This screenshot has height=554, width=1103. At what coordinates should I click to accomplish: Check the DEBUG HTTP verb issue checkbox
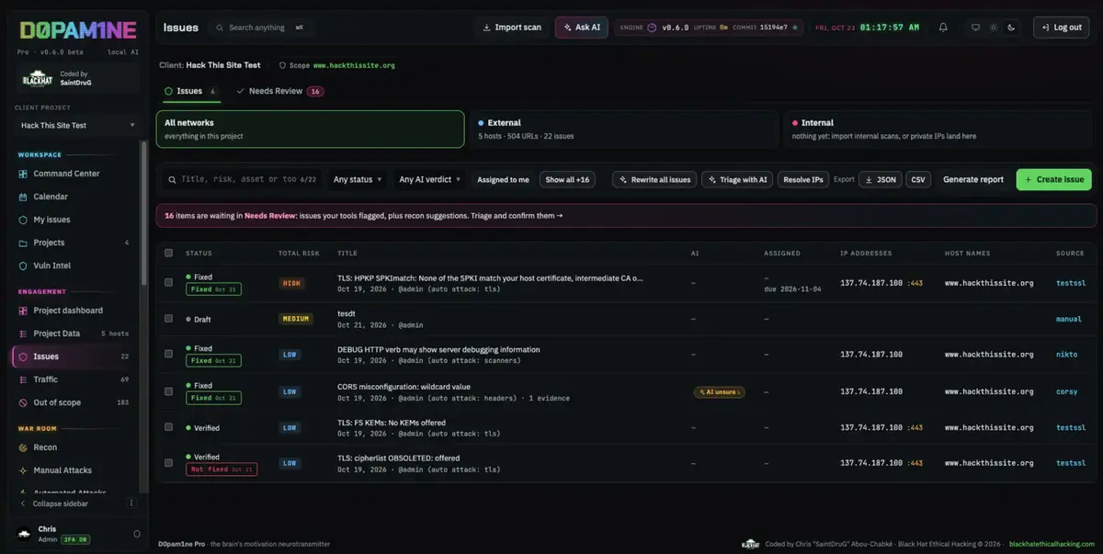click(x=168, y=354)
